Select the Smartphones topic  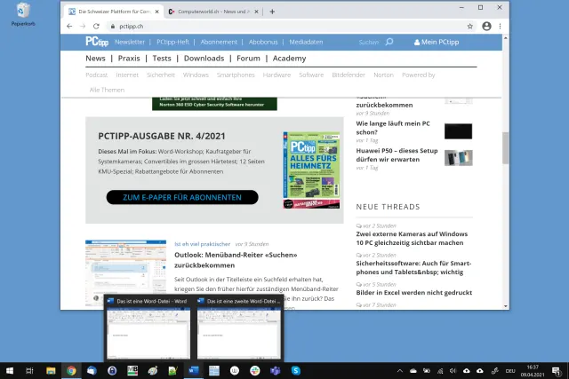pos(236,75)
